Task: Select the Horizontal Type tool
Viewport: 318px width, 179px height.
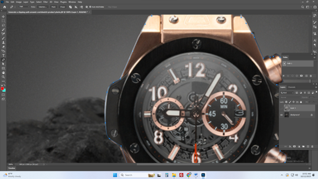Action: tap(3, 55)
